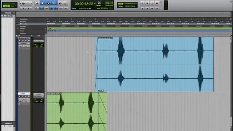Mute the Audio 1 track

28,96
